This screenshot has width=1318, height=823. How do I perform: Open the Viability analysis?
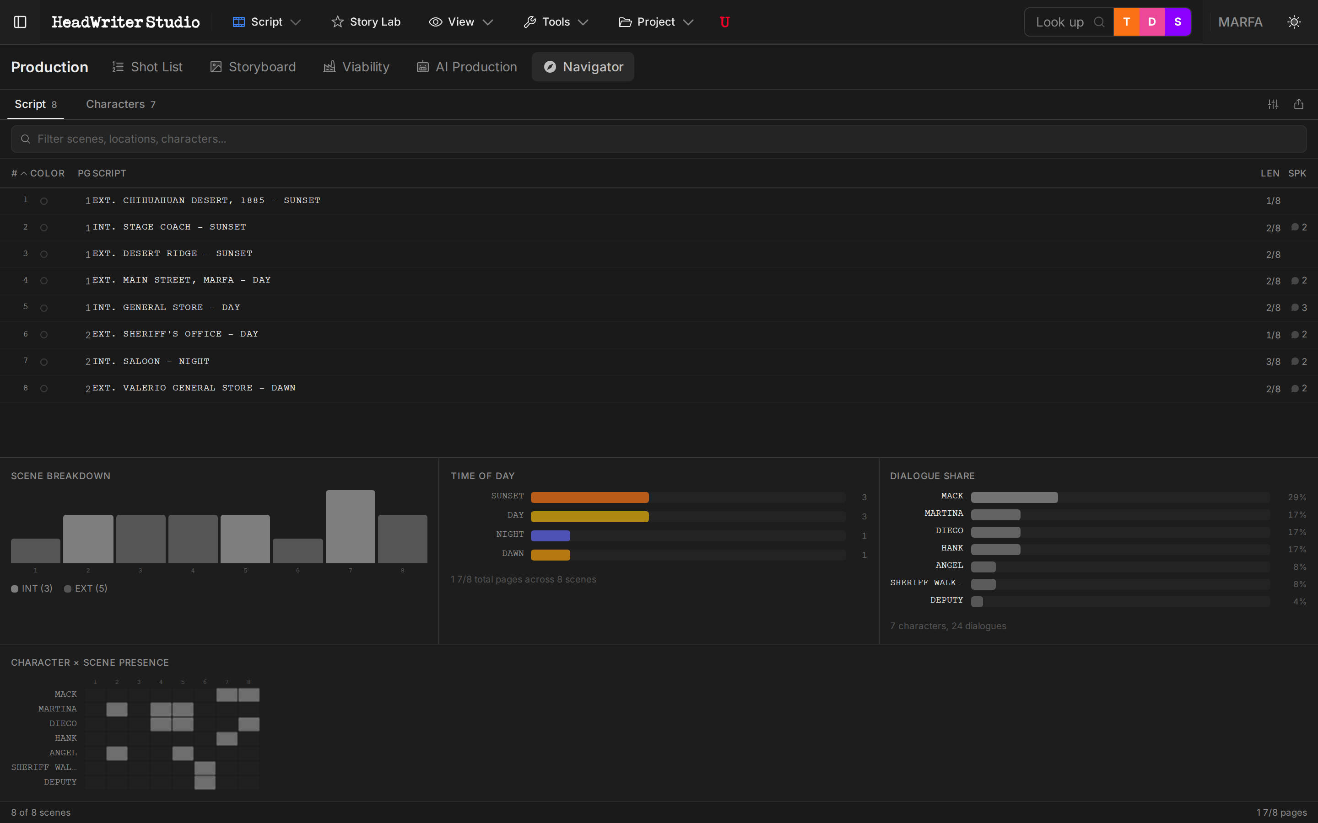[356, 66]
